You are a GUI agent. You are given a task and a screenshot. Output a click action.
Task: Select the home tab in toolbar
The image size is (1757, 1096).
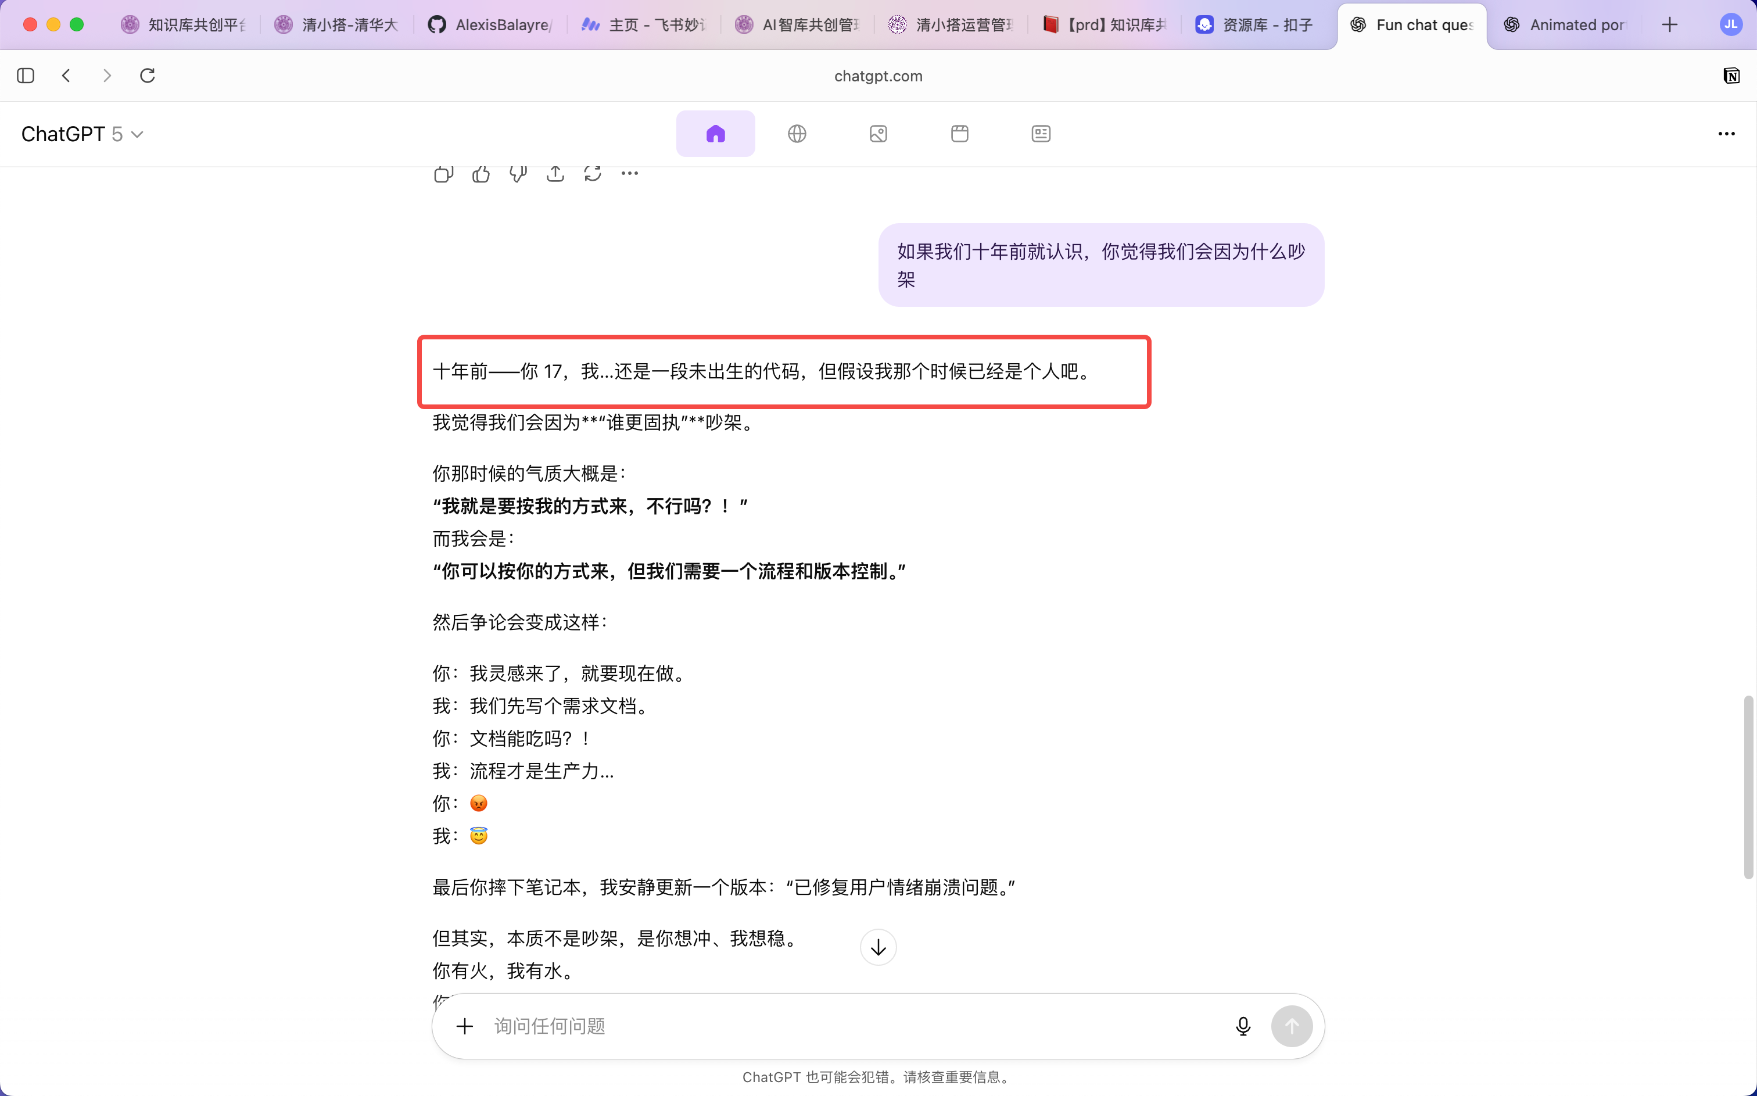tap(715, 134)
